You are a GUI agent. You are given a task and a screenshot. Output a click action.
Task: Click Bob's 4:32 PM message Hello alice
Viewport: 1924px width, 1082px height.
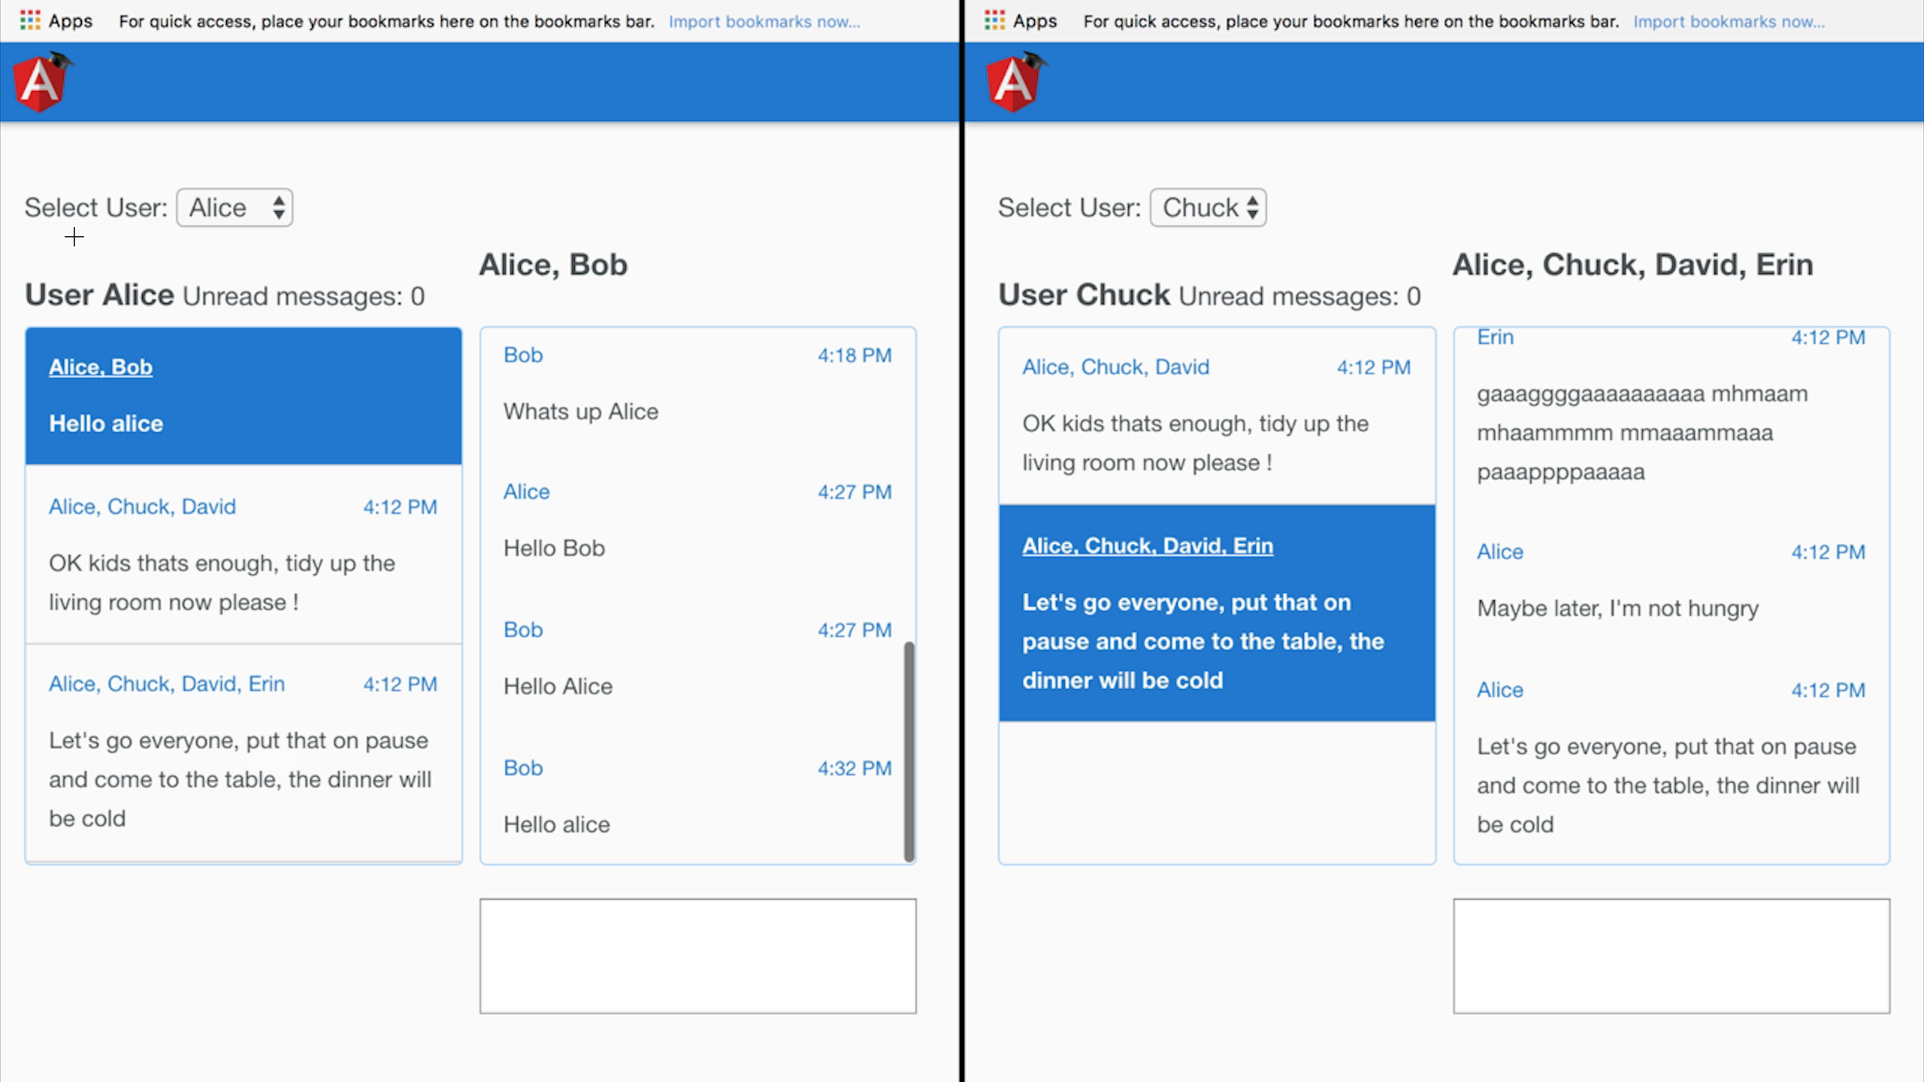(x=557, y=824)
